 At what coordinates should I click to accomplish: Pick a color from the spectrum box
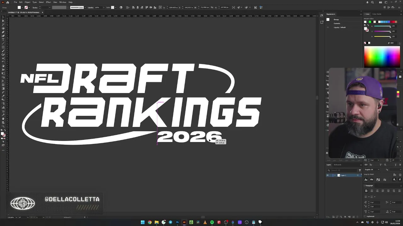(382, 56)
